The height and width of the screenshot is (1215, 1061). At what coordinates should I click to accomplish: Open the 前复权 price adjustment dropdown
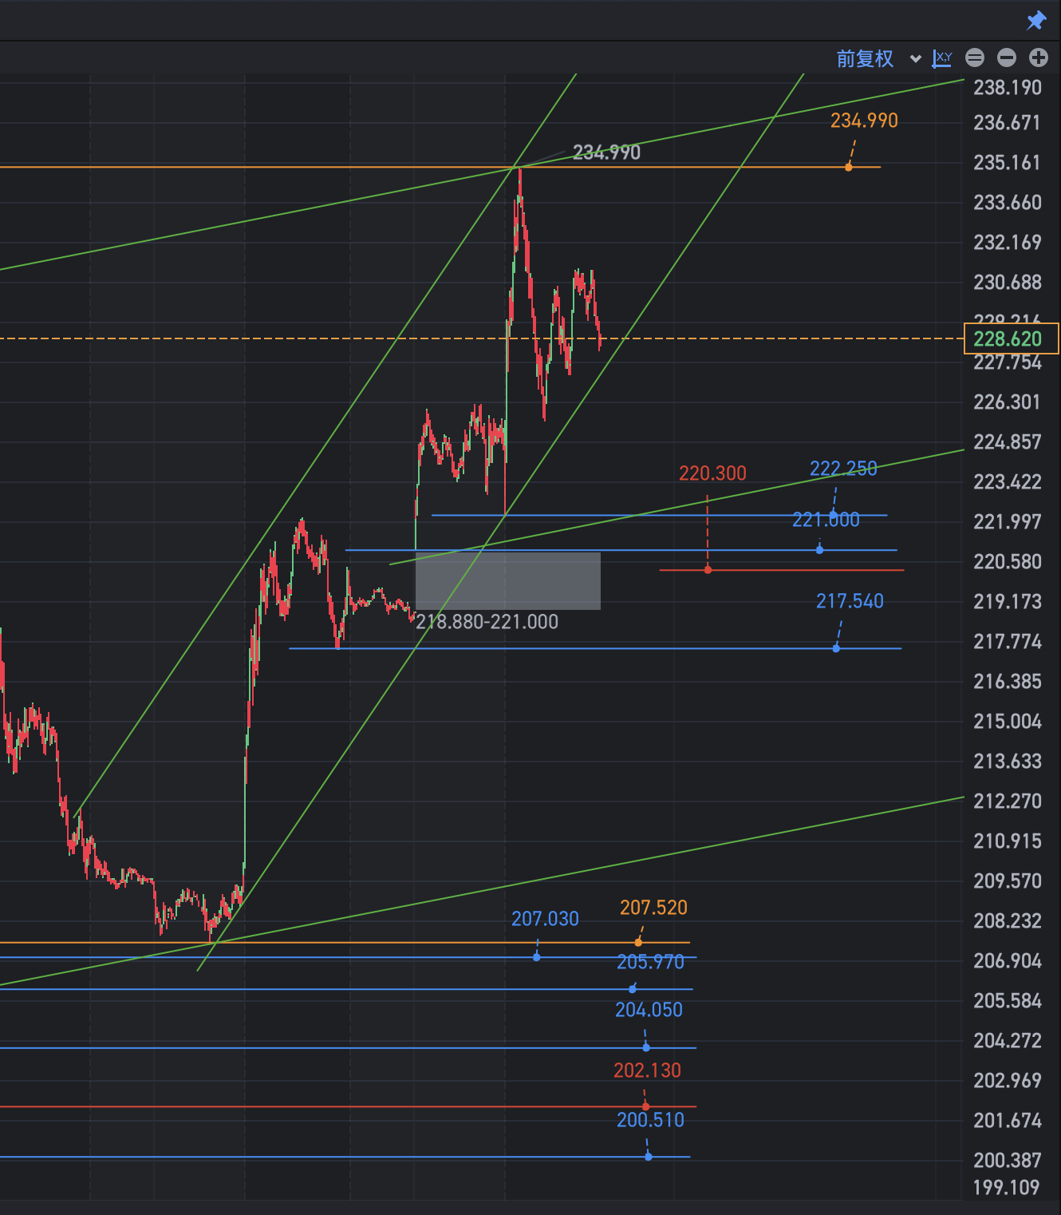[879, 58]
